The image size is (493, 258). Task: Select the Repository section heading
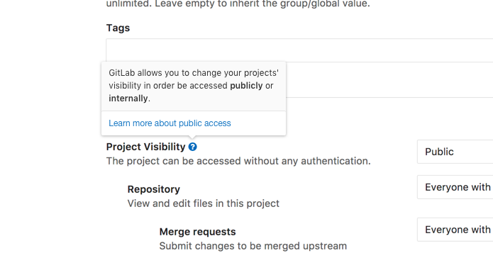tap(154, 189)
